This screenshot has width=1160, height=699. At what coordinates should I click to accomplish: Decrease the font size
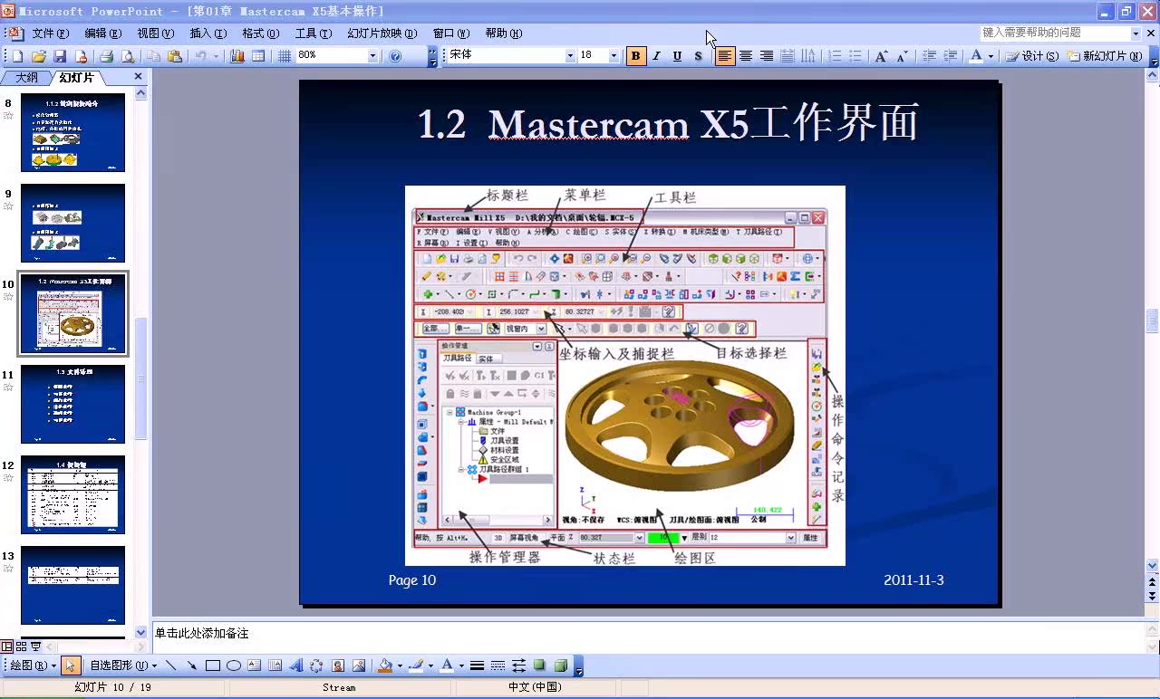tap(902, 56)
